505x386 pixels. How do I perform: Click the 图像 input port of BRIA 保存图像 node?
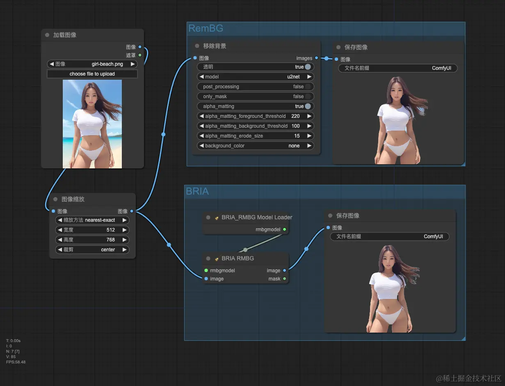(328, 227)
